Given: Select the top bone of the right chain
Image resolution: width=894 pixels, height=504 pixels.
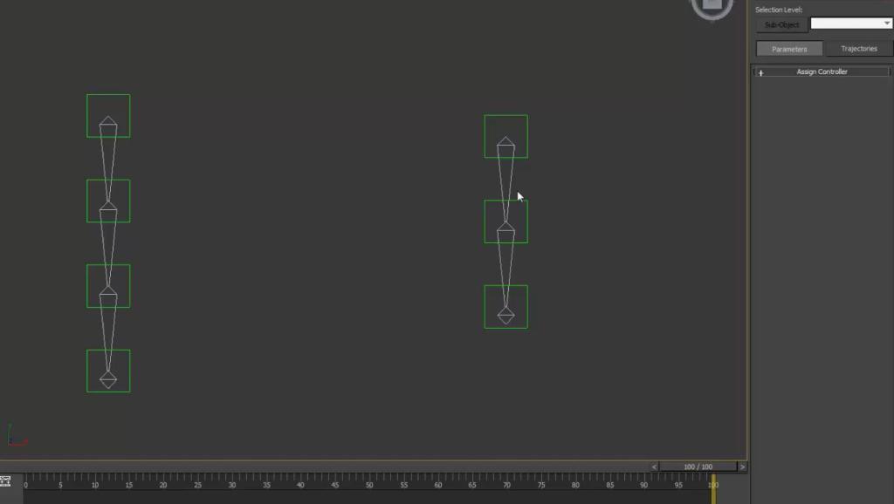Looking at the screenshot, I should click(x=505, y=137).
